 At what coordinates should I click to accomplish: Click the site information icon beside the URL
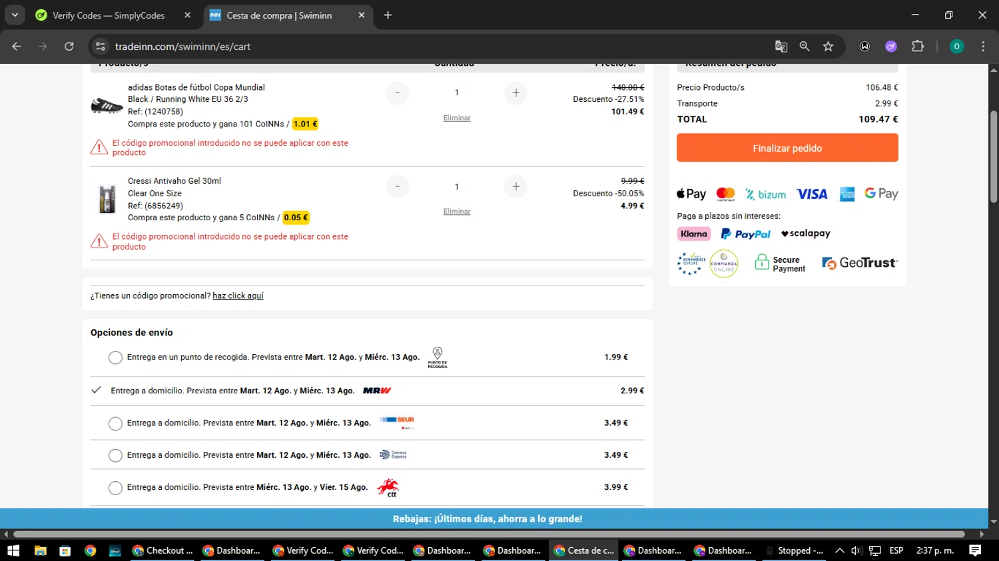(101, 47)
